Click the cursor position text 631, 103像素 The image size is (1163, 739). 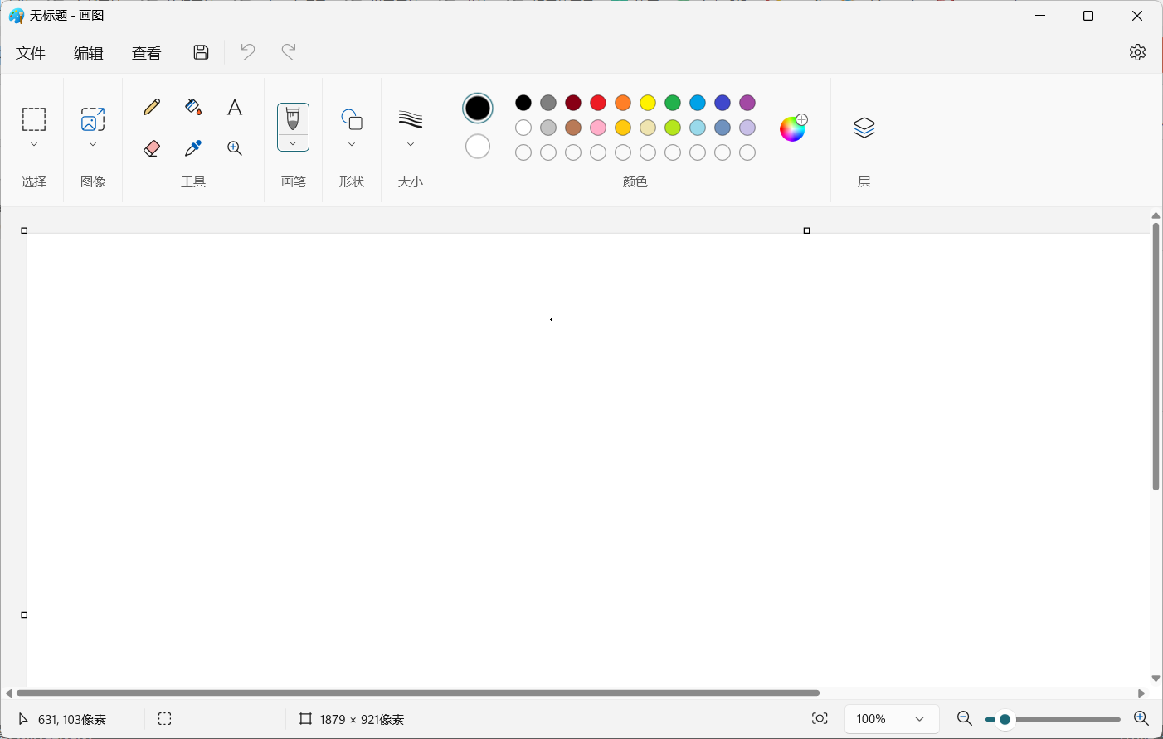(72, 720)
